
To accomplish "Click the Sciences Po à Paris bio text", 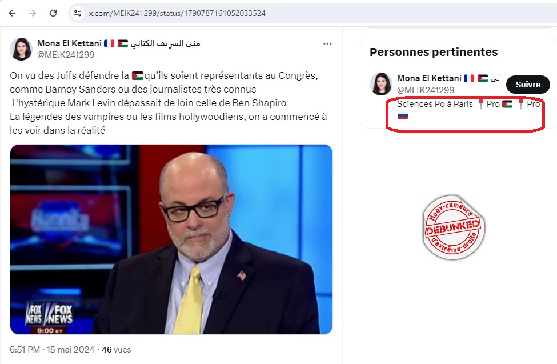I will (435, 104).
